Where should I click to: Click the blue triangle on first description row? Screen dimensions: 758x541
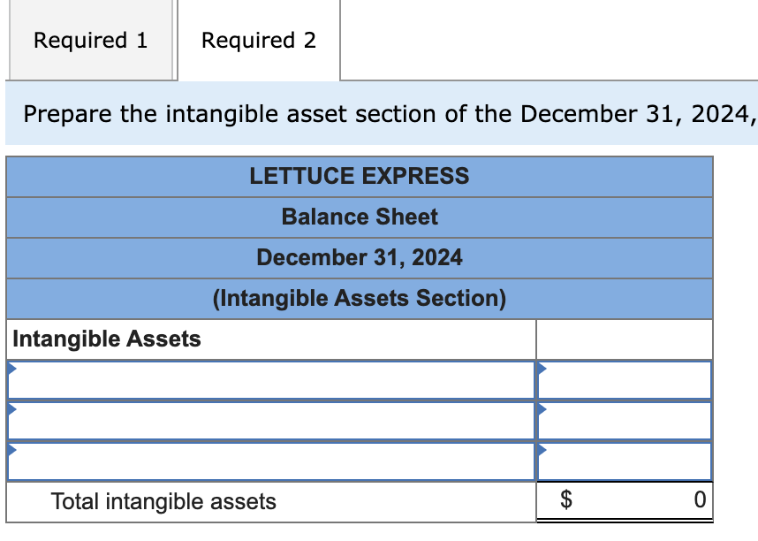[11, 370]
